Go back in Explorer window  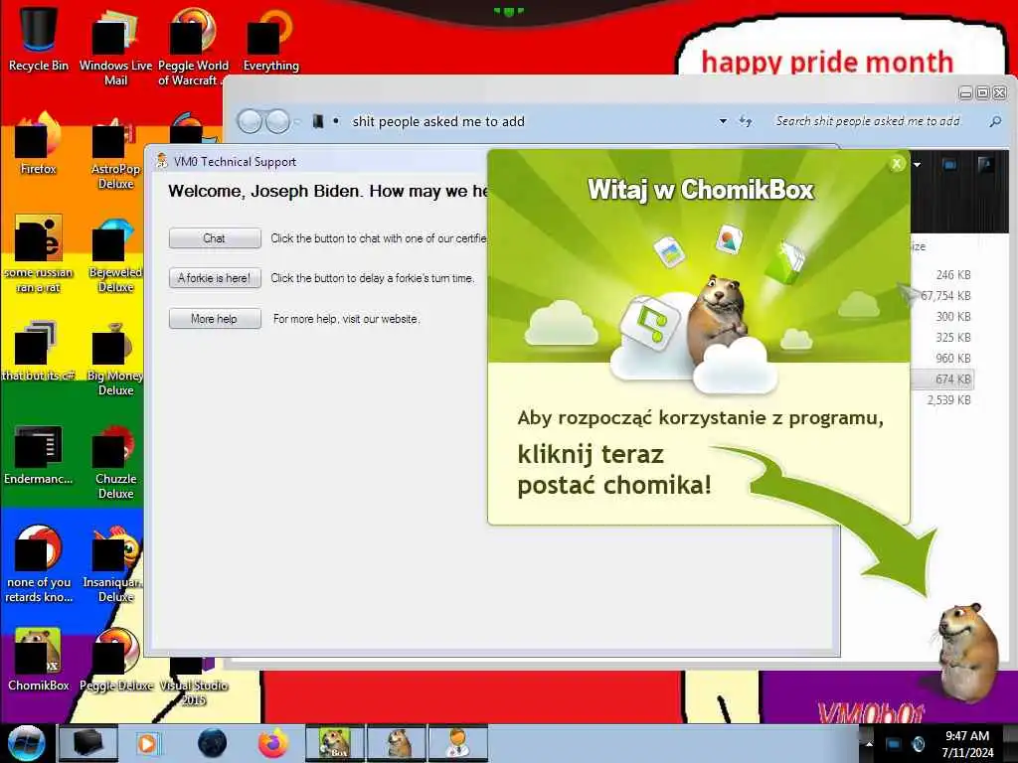coord(250,121)
